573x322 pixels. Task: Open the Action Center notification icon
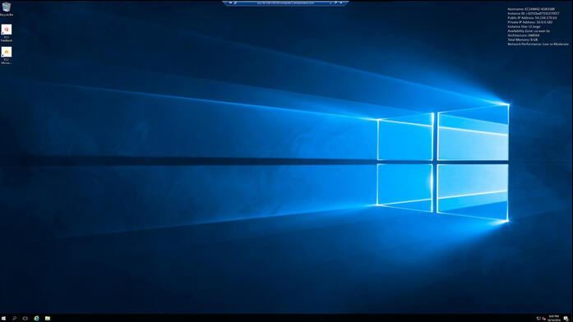566,319
